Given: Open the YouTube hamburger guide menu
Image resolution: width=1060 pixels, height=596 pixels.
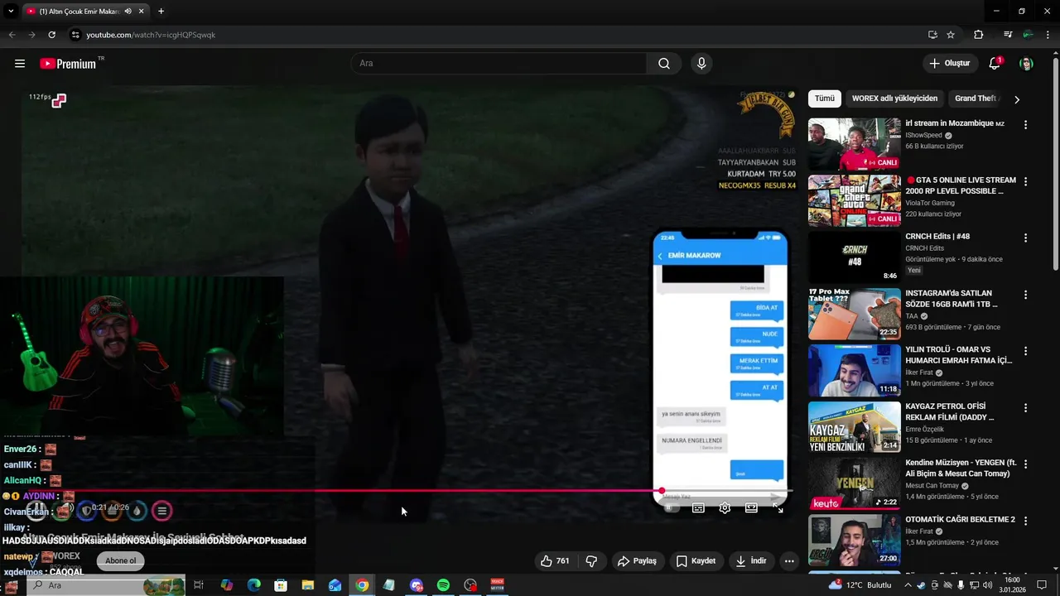Looking at the screenshot, I should click(20, 64).
